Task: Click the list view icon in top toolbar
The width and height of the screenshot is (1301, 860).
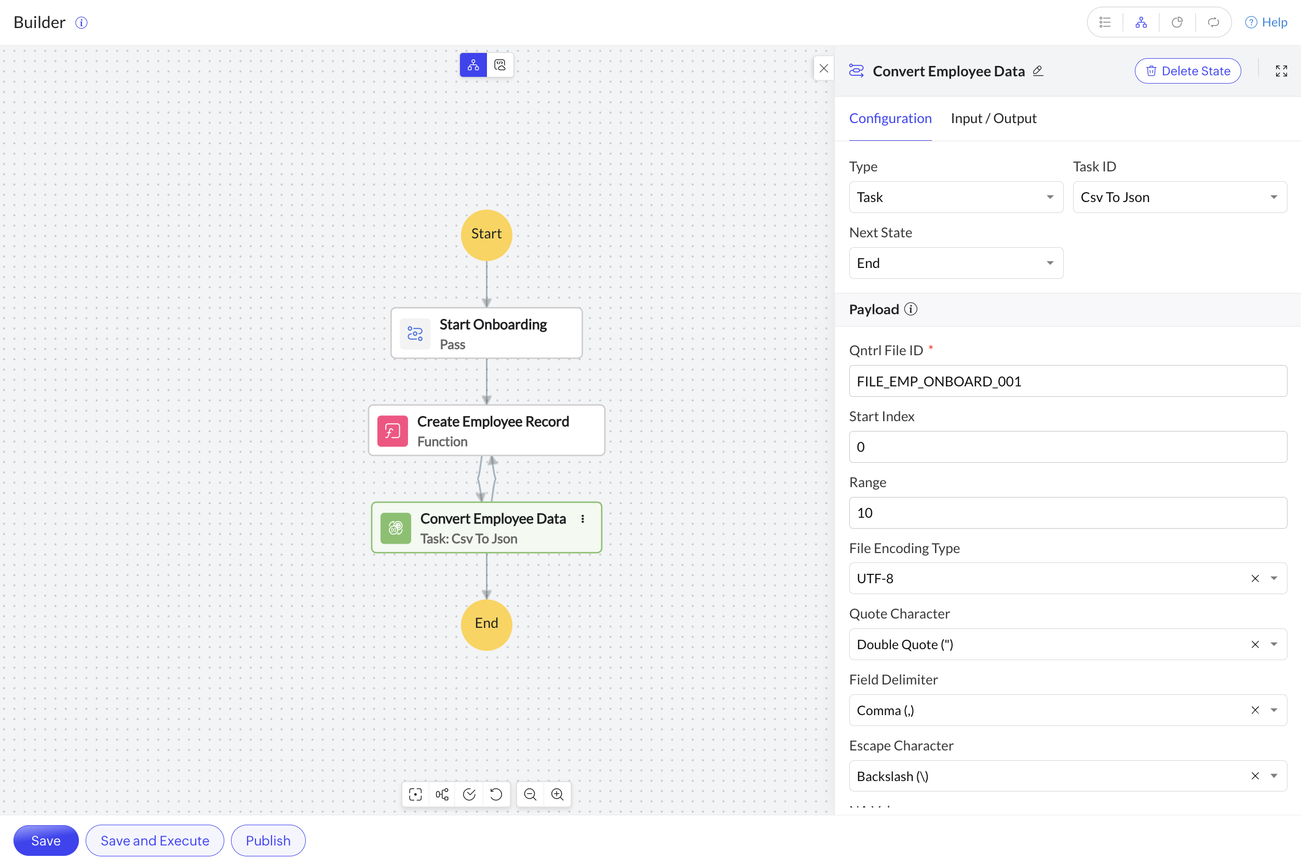Action: click(x=1105, y=22)
